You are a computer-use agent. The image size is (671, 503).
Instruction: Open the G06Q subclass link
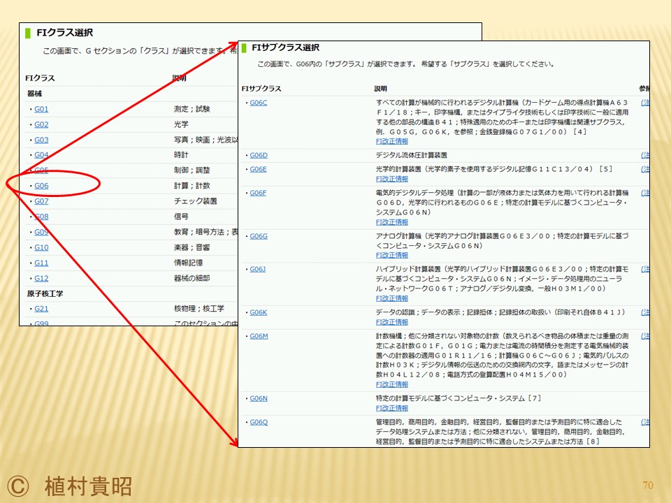click(259, 422)
